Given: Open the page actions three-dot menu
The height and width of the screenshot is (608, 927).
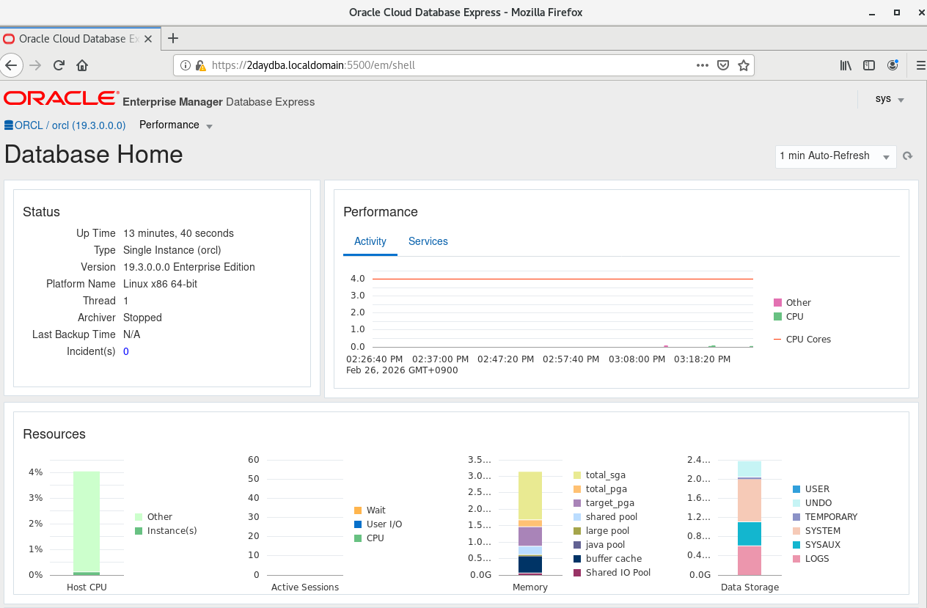Looking at the screenshot, I should pyautogui.click(x=703, y=65).
